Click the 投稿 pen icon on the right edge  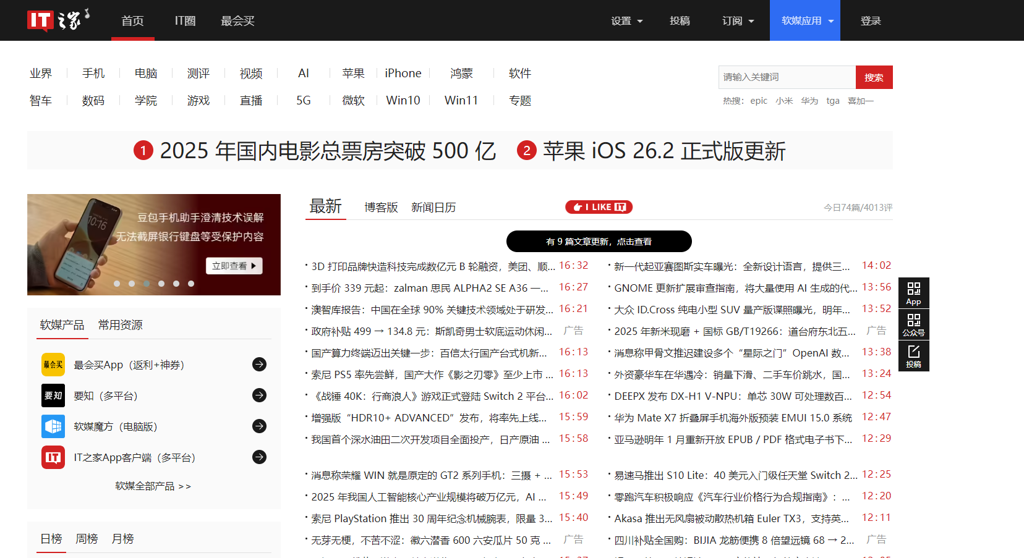tap(913, 356)
